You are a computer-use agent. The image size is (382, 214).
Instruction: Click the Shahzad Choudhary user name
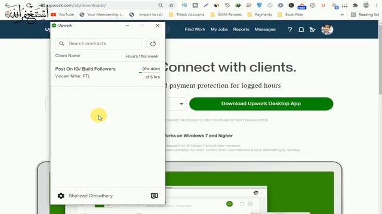(x=90, y=196)
